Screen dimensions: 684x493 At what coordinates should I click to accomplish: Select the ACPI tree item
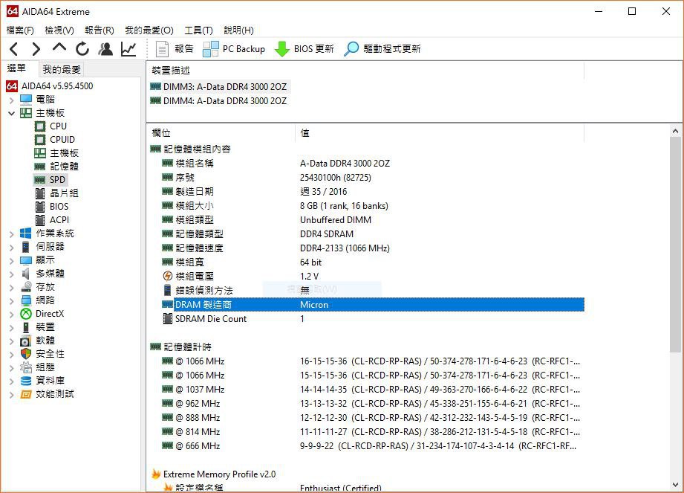[59, 220]
